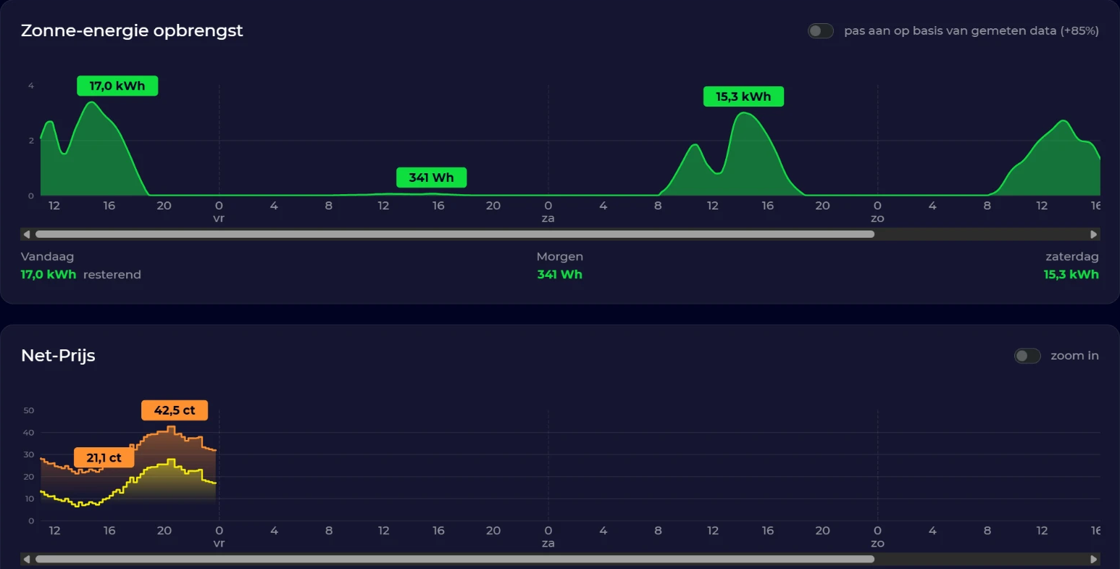Click the Net-Prijs chart horizontal scrollbar thumb

[x=455, y=559]
